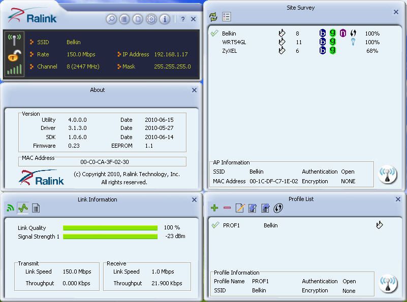Open the help menu question mark
407x302 pixels.
coord(182,19)
